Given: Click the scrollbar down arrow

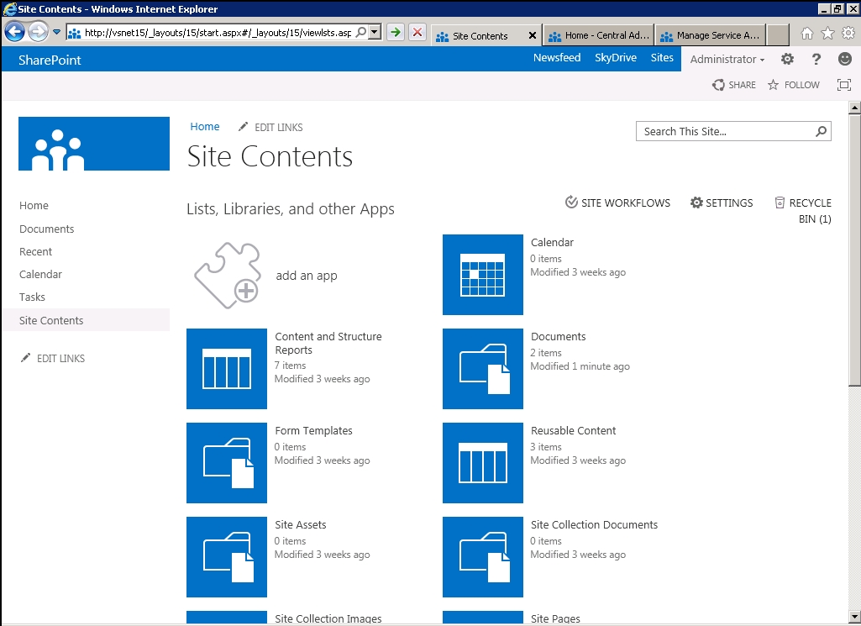Looking at the screenshot, I should (x=854, y=616).
